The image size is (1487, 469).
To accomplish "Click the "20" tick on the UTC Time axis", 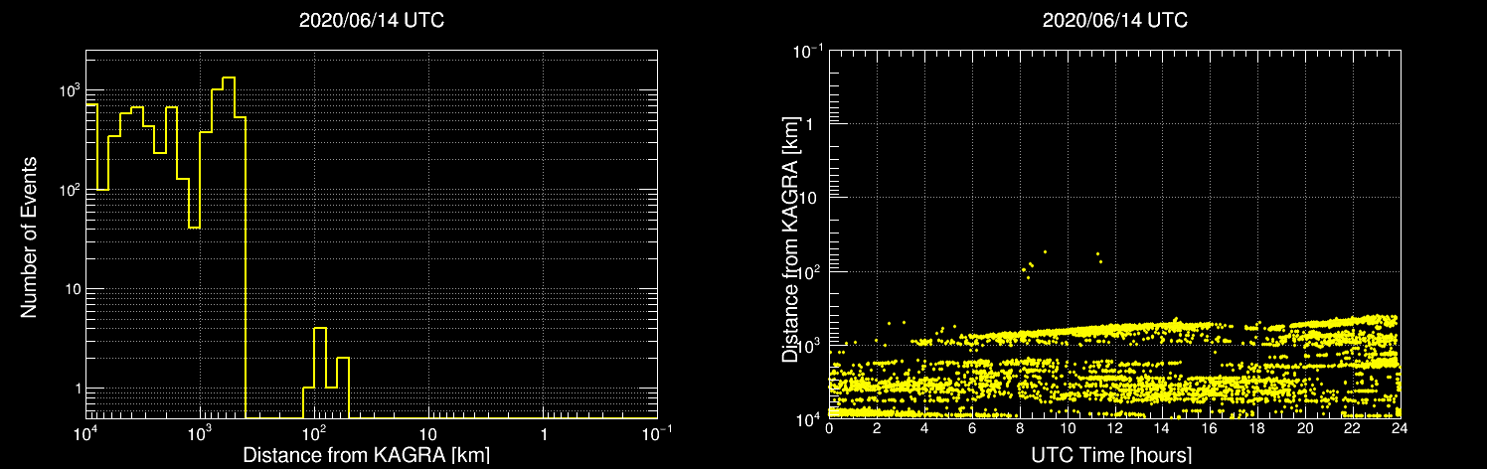I will 1305,427.
